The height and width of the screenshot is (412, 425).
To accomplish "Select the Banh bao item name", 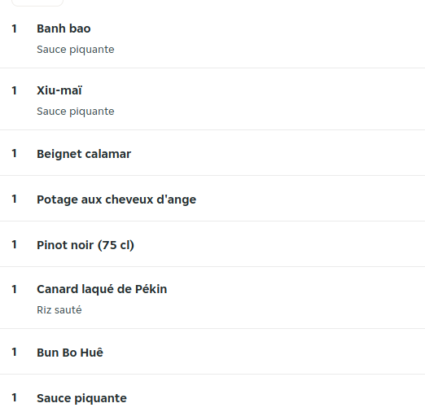I will (64, 28).
